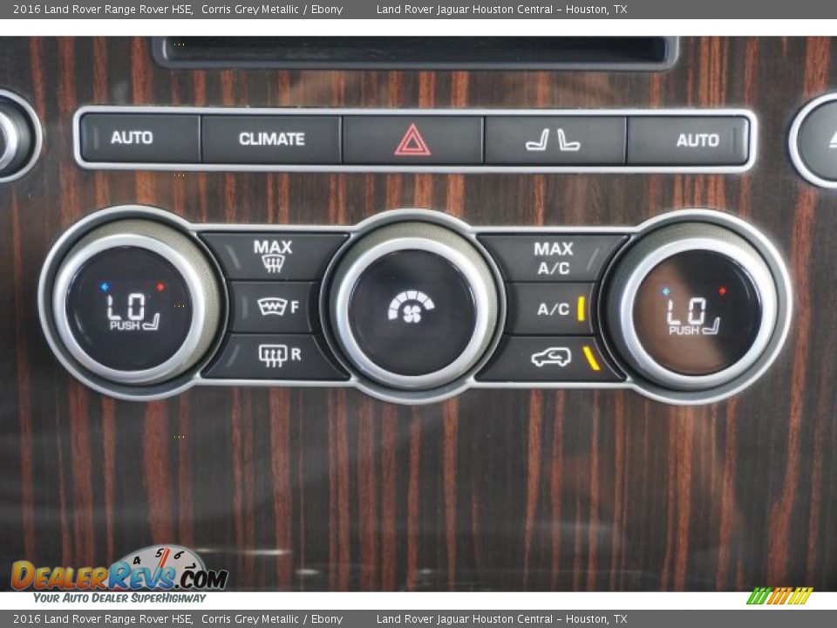Activate MAX defrost button
The height and width of the screenshot is (628, 837).
pos(273,256)
